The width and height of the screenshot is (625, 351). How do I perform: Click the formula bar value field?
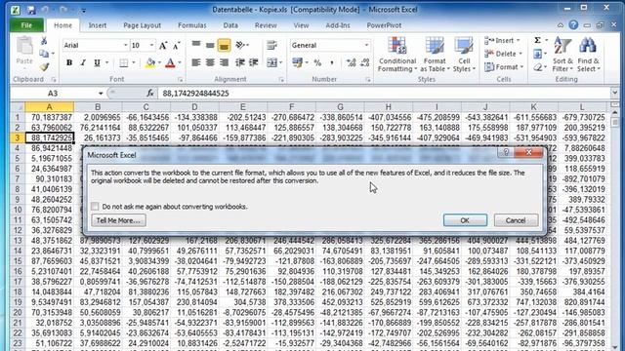pos(383,94)
